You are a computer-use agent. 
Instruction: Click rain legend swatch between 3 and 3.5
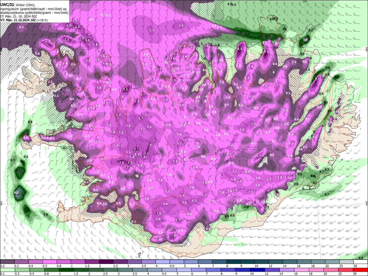[125, 270]
